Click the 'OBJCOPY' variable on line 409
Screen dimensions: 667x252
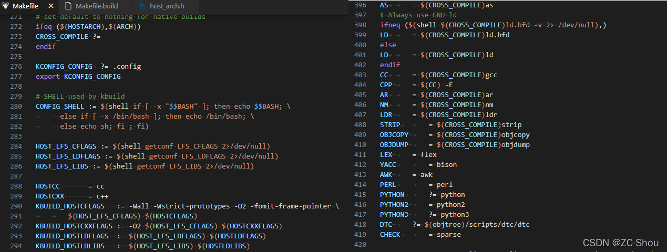coord(394,134)
